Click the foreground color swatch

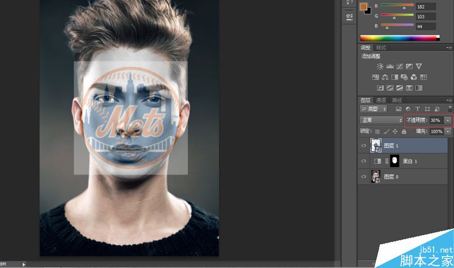tap(363, 7)
